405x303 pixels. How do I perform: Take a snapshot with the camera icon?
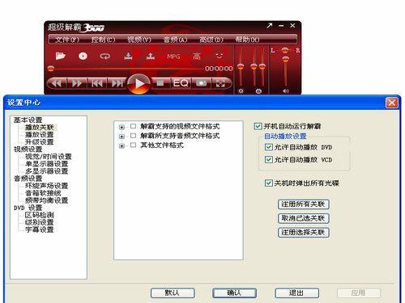pyautogui.click(x=201, y=83)
